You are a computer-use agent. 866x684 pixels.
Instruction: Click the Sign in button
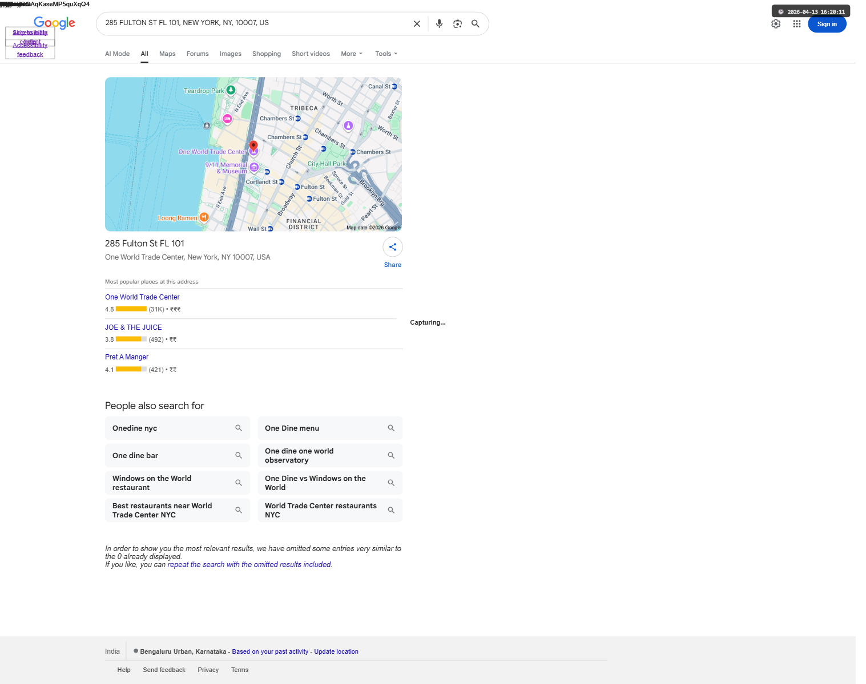(827, 24)
